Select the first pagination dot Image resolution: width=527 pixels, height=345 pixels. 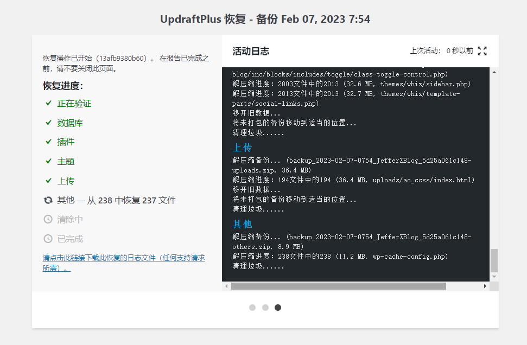click(x=252, y=308)
